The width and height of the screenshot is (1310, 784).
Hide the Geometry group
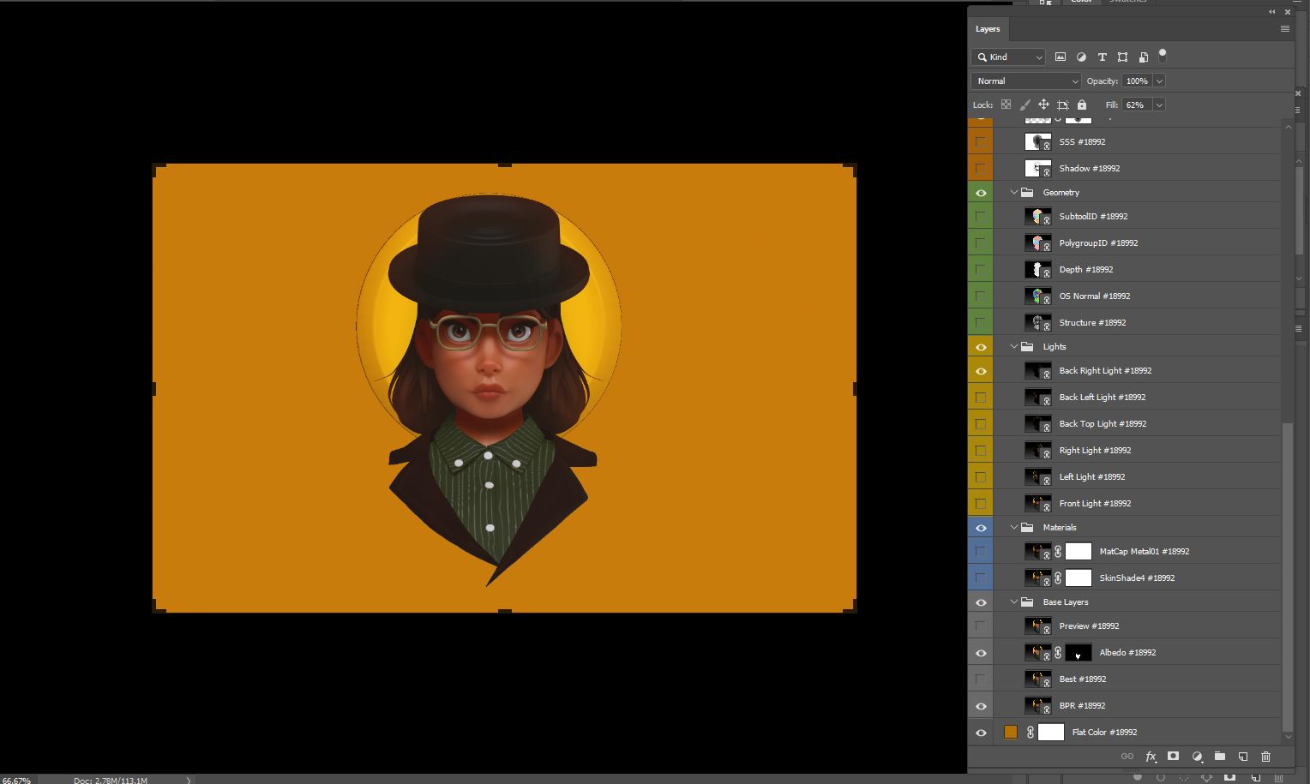pyautogui.click(x=981, y=193)
